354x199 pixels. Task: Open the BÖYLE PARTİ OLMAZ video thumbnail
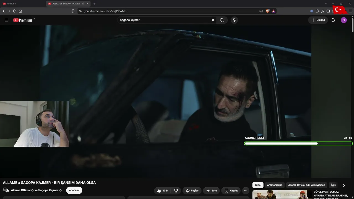tap(282, 195)
